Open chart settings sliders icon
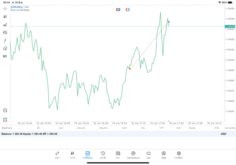 (x=5, y=33)
